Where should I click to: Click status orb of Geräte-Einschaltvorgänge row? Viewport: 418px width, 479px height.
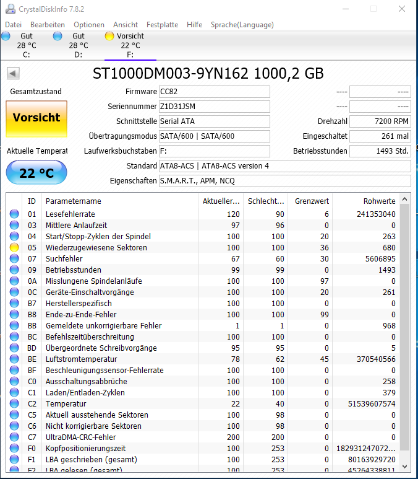[14, 292]
